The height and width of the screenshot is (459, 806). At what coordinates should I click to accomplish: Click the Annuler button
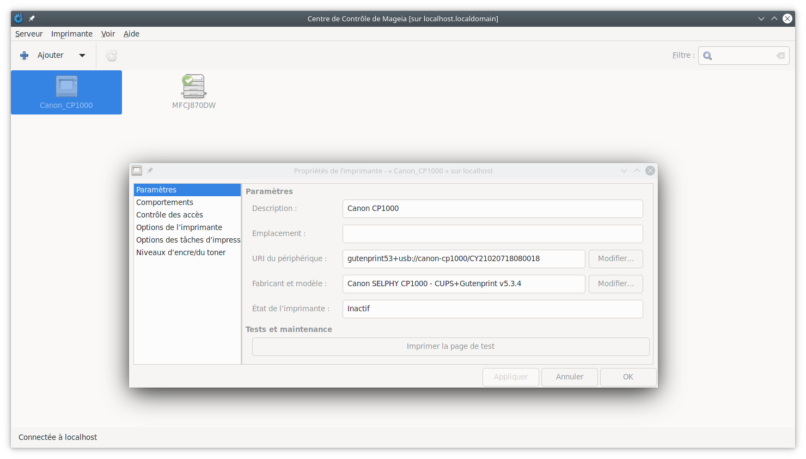570,377
